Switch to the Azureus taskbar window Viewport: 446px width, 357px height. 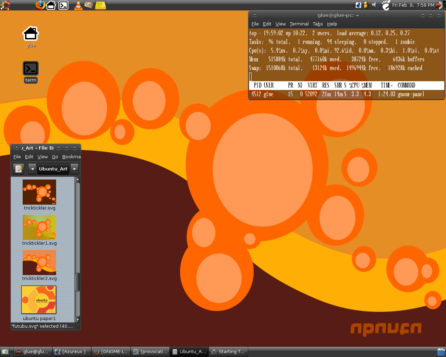pyautogui.click(x=72, y=352)
